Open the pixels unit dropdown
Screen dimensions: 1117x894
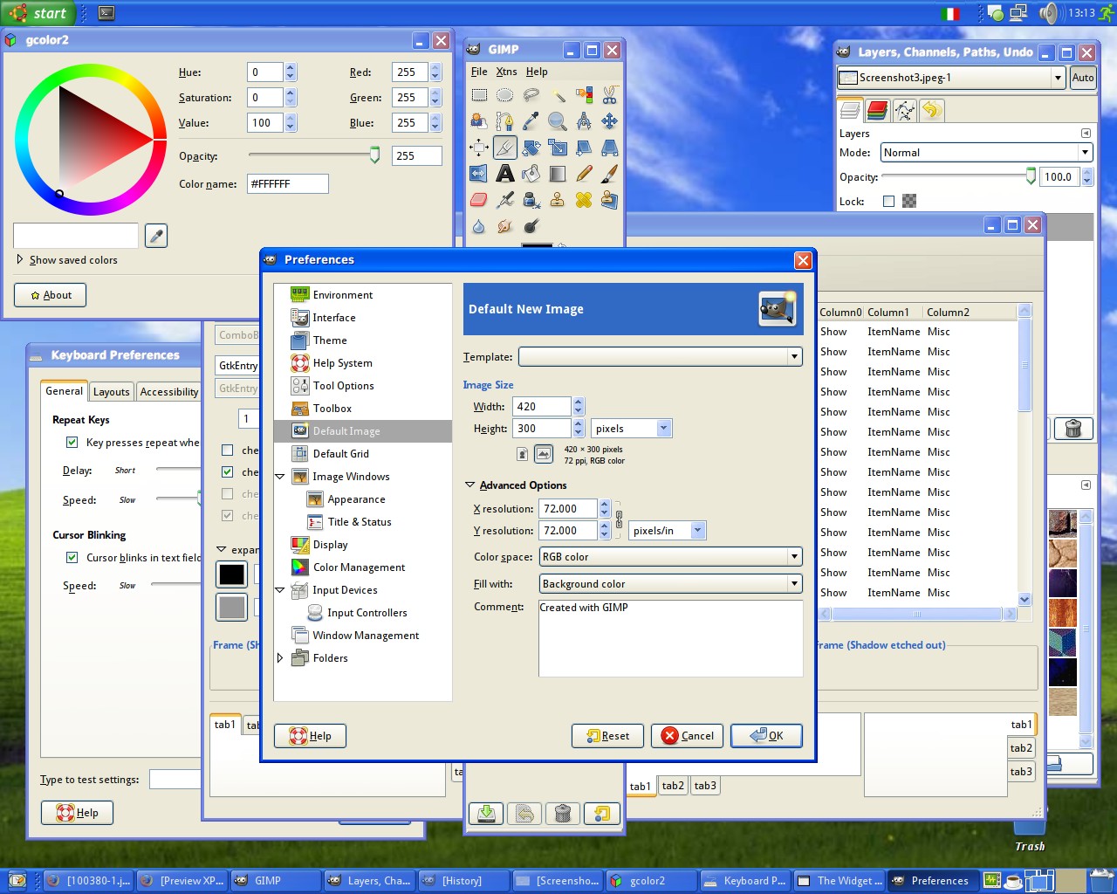[632, 429]
